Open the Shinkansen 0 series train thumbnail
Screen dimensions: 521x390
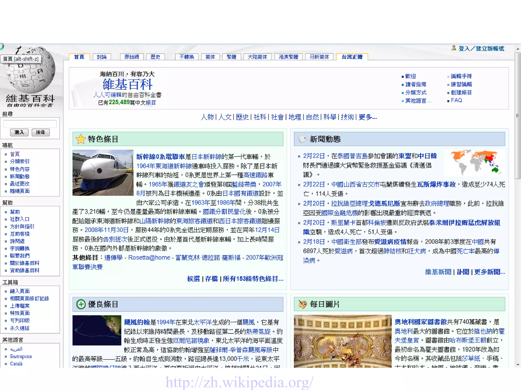[x=103, y=173]
